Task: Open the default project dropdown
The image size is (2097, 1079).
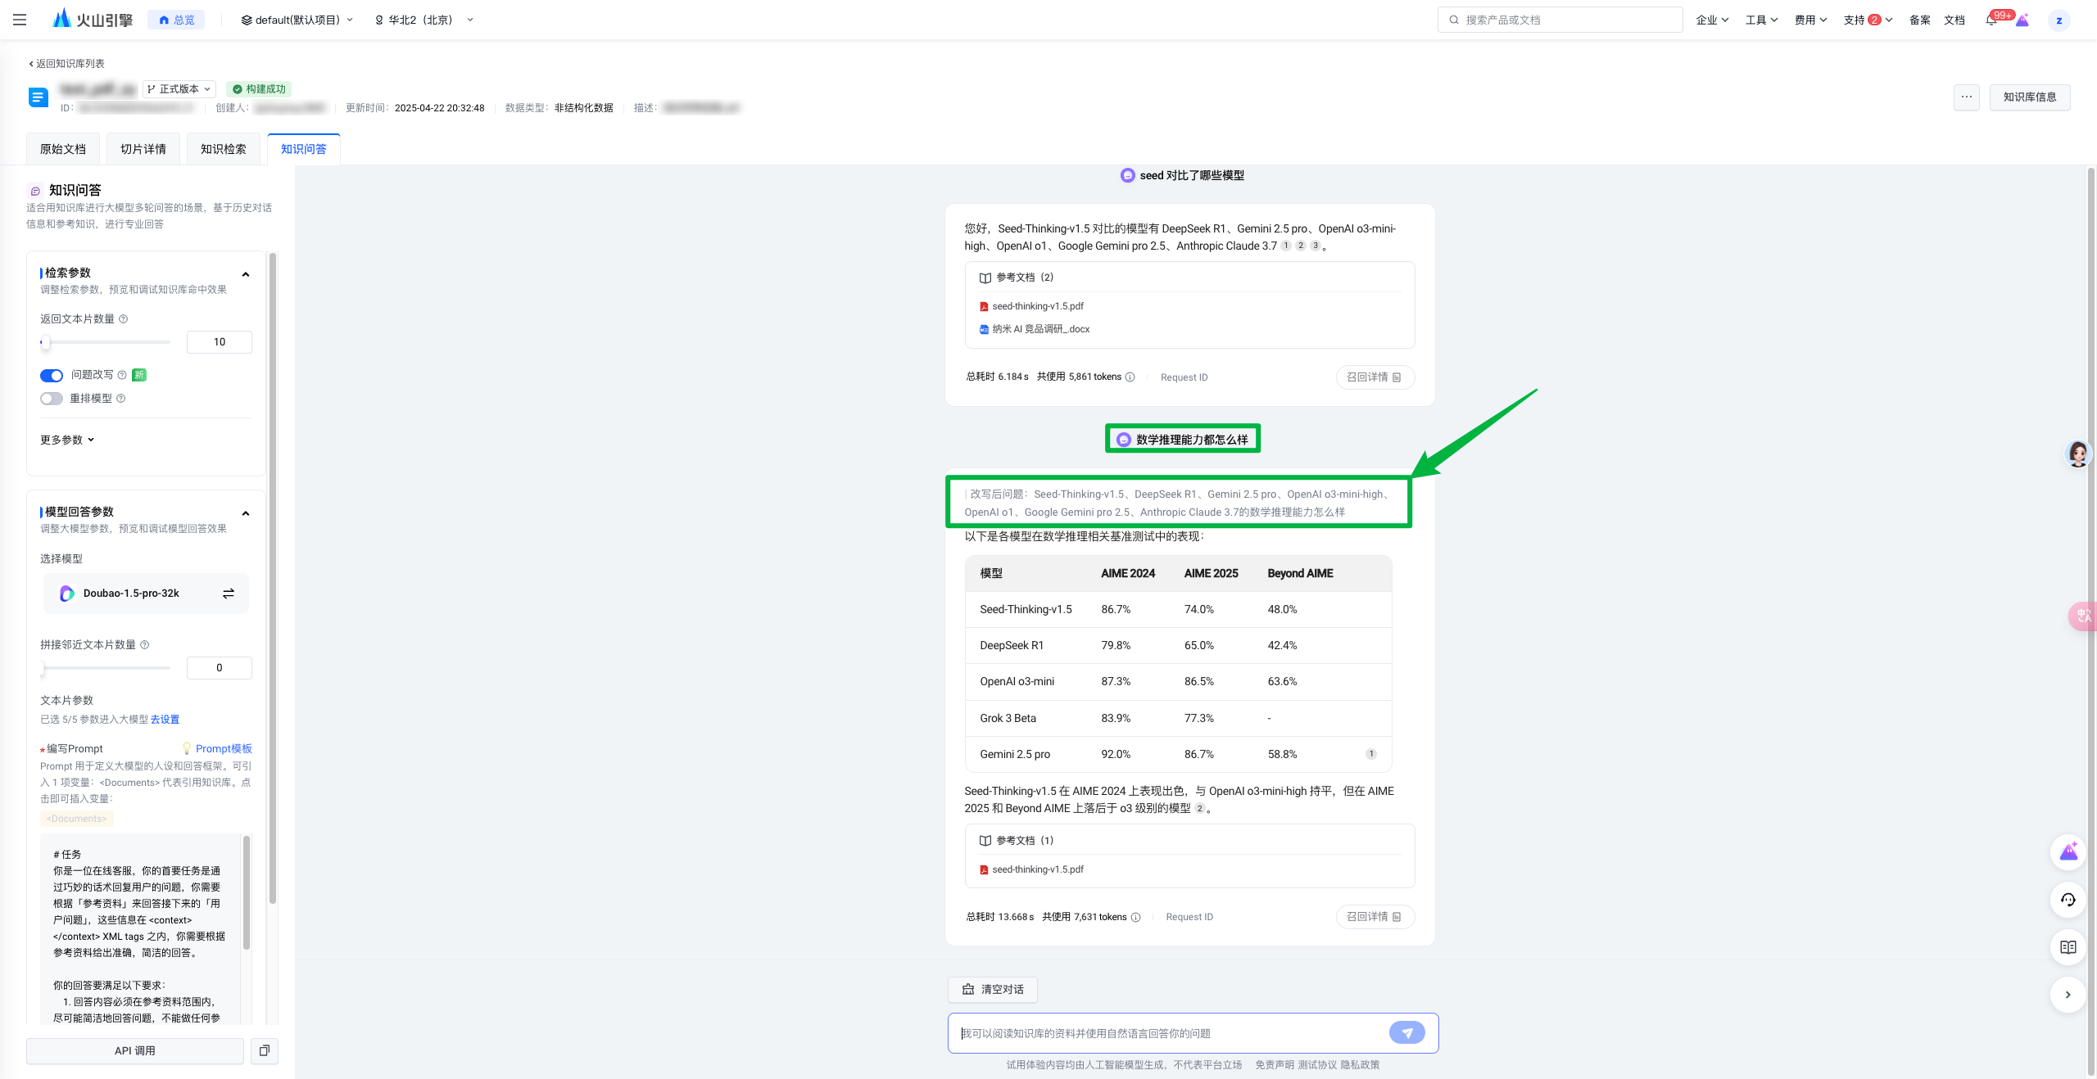Action: click(x=297, y=20)
